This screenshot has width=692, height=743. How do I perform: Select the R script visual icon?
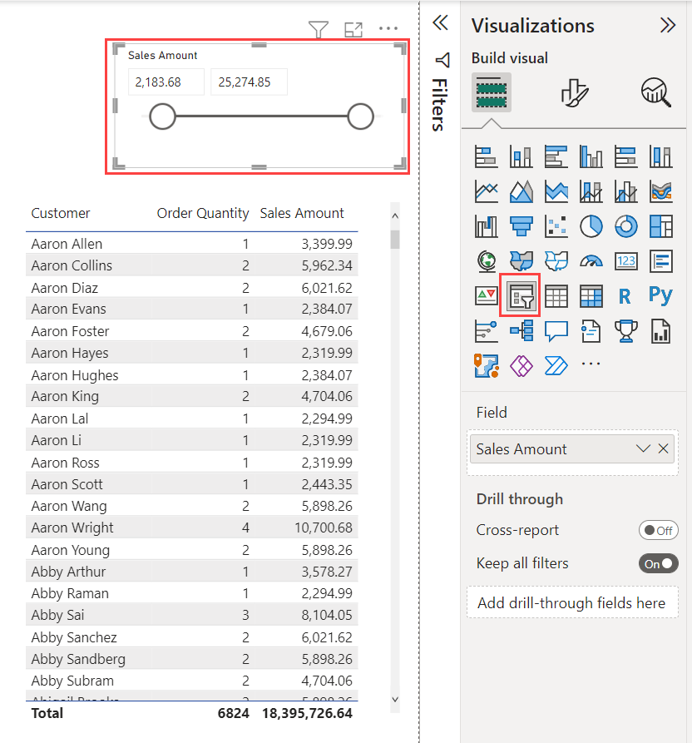625,295
